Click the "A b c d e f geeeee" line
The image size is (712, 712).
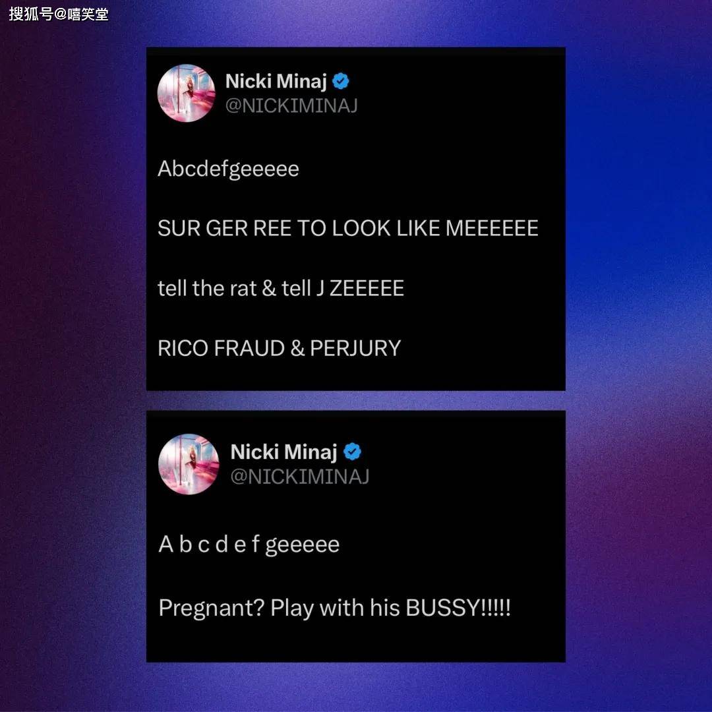click(249, 545)
